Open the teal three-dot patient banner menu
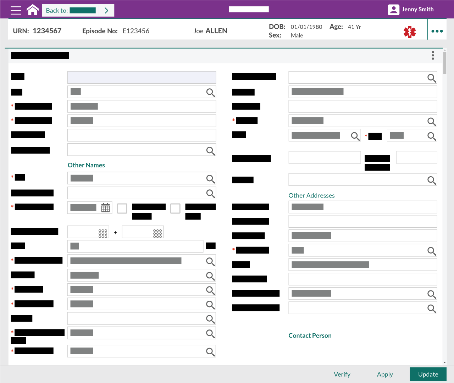The height and width of the screenshot is (383, 454). (437, 31)
